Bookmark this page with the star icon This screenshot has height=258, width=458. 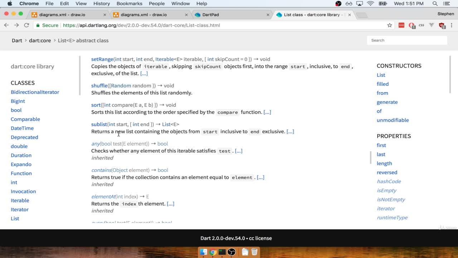(x=390, y=25)
